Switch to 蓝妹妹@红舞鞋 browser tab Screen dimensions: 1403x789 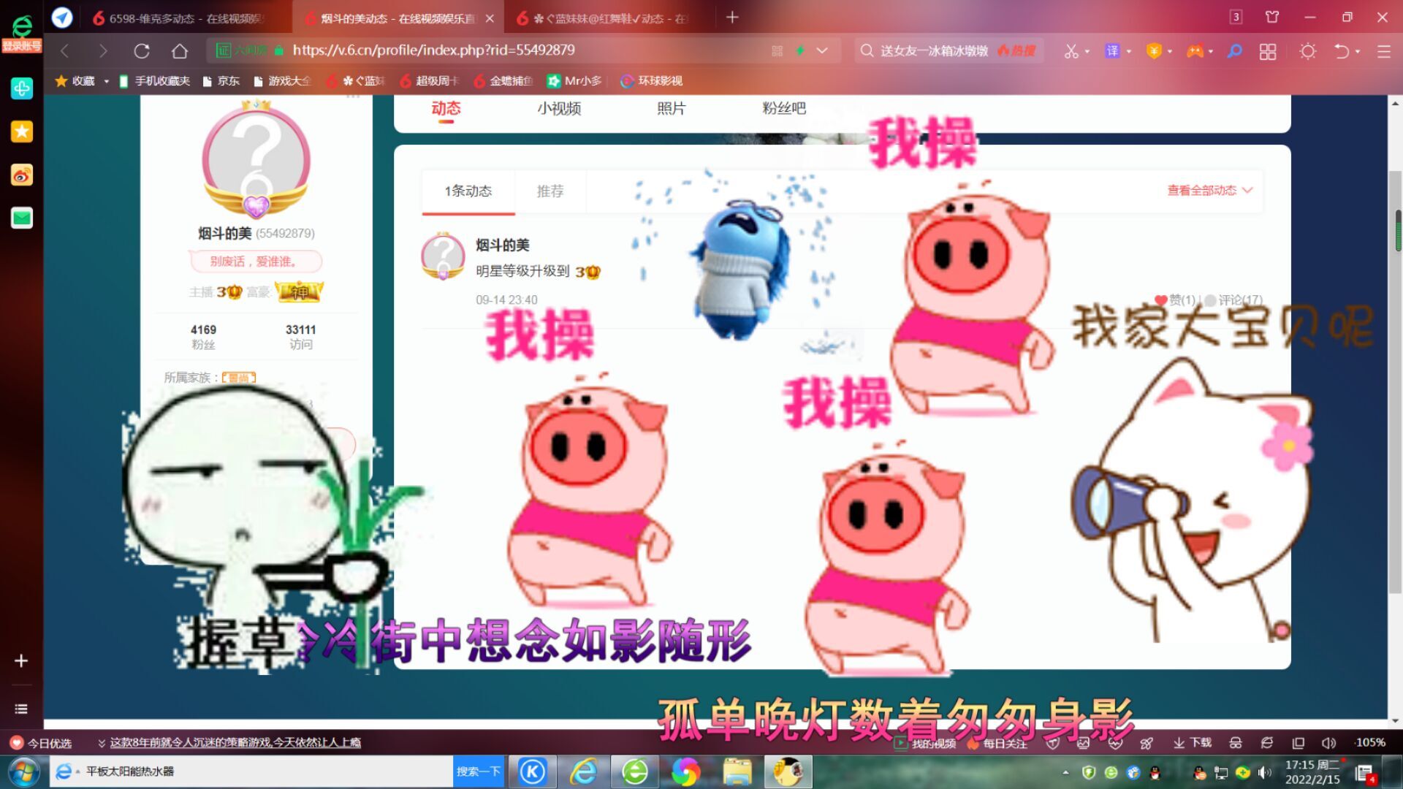point(607,18)
